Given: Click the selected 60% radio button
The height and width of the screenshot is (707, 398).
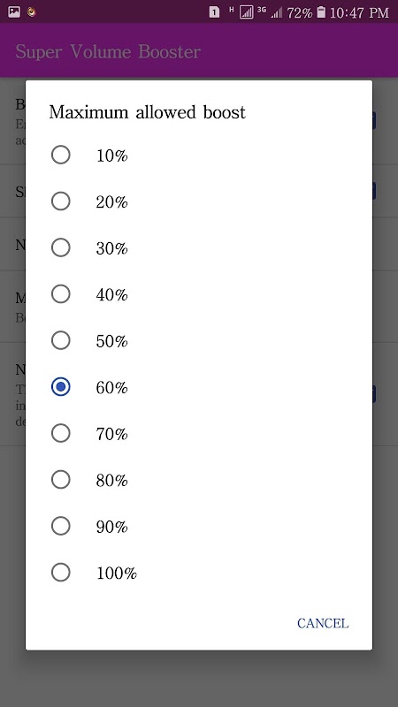Looking at the screenshot, I should 60,387.
